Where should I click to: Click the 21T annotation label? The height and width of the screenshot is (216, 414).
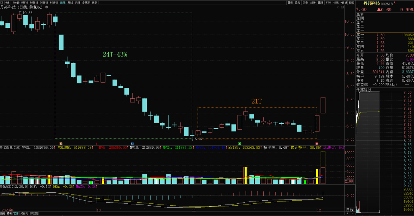point(256,101)
